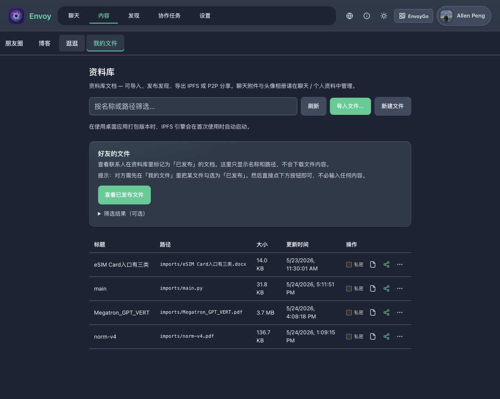Click the 路径 column header
Screen dimensions: 500x399
(165, 245)
